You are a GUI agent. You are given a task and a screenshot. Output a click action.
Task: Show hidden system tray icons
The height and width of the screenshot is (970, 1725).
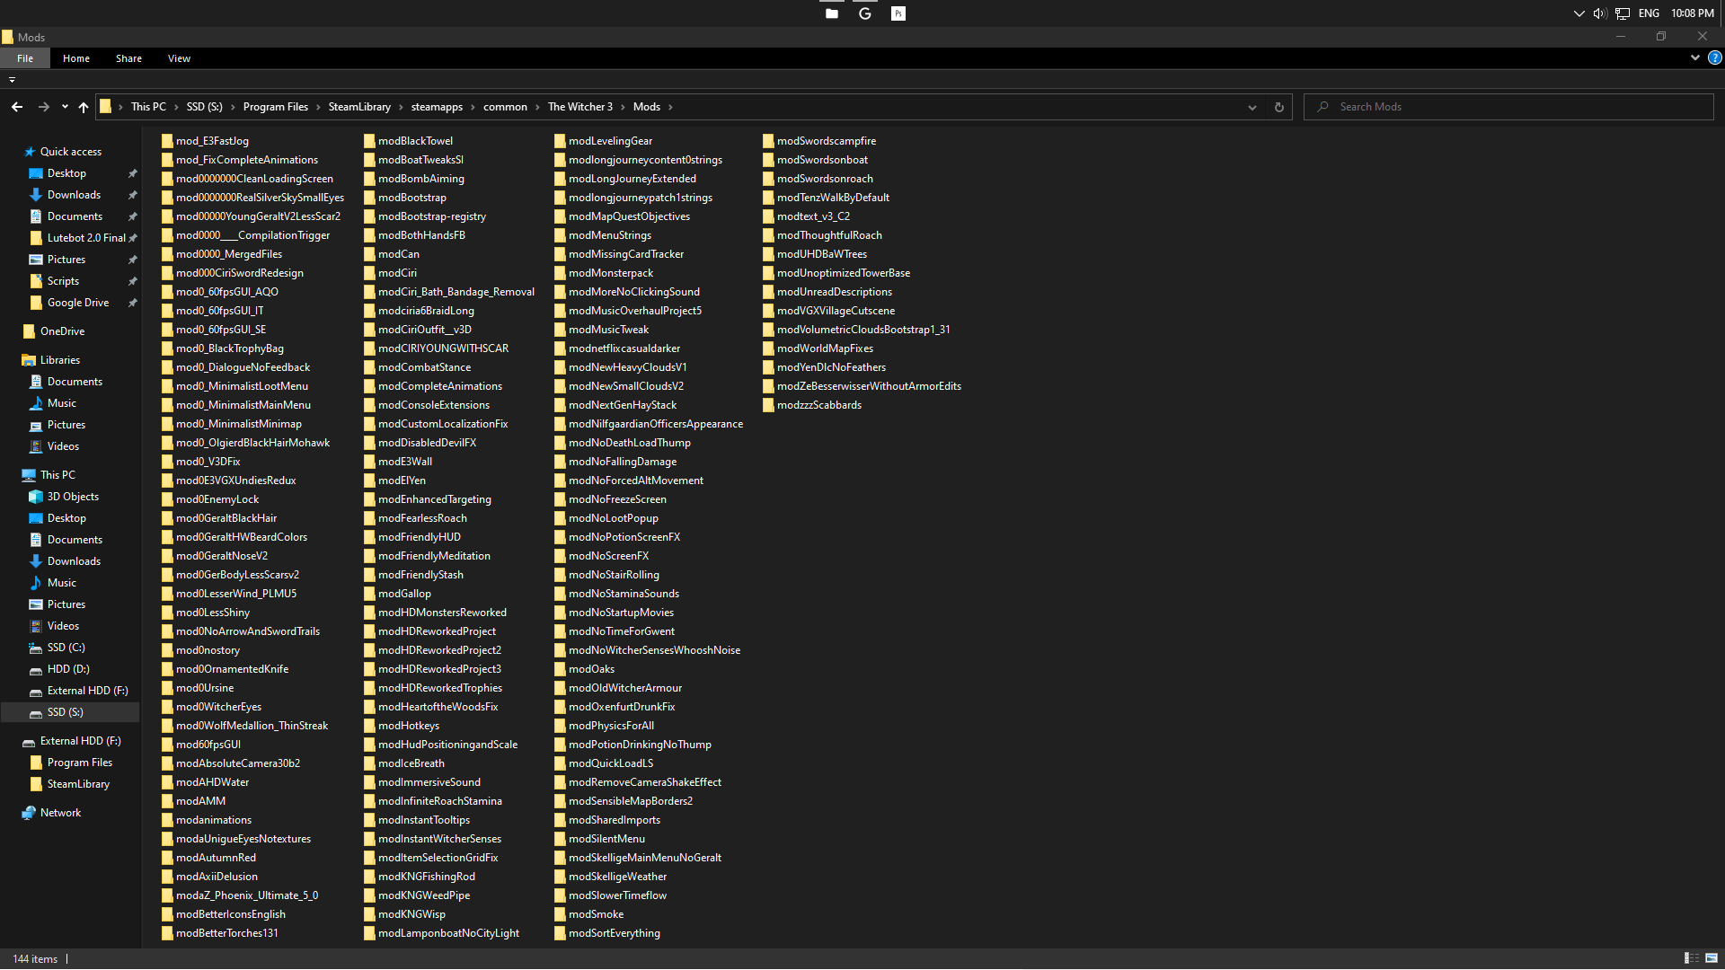[x=1579, y=13]
